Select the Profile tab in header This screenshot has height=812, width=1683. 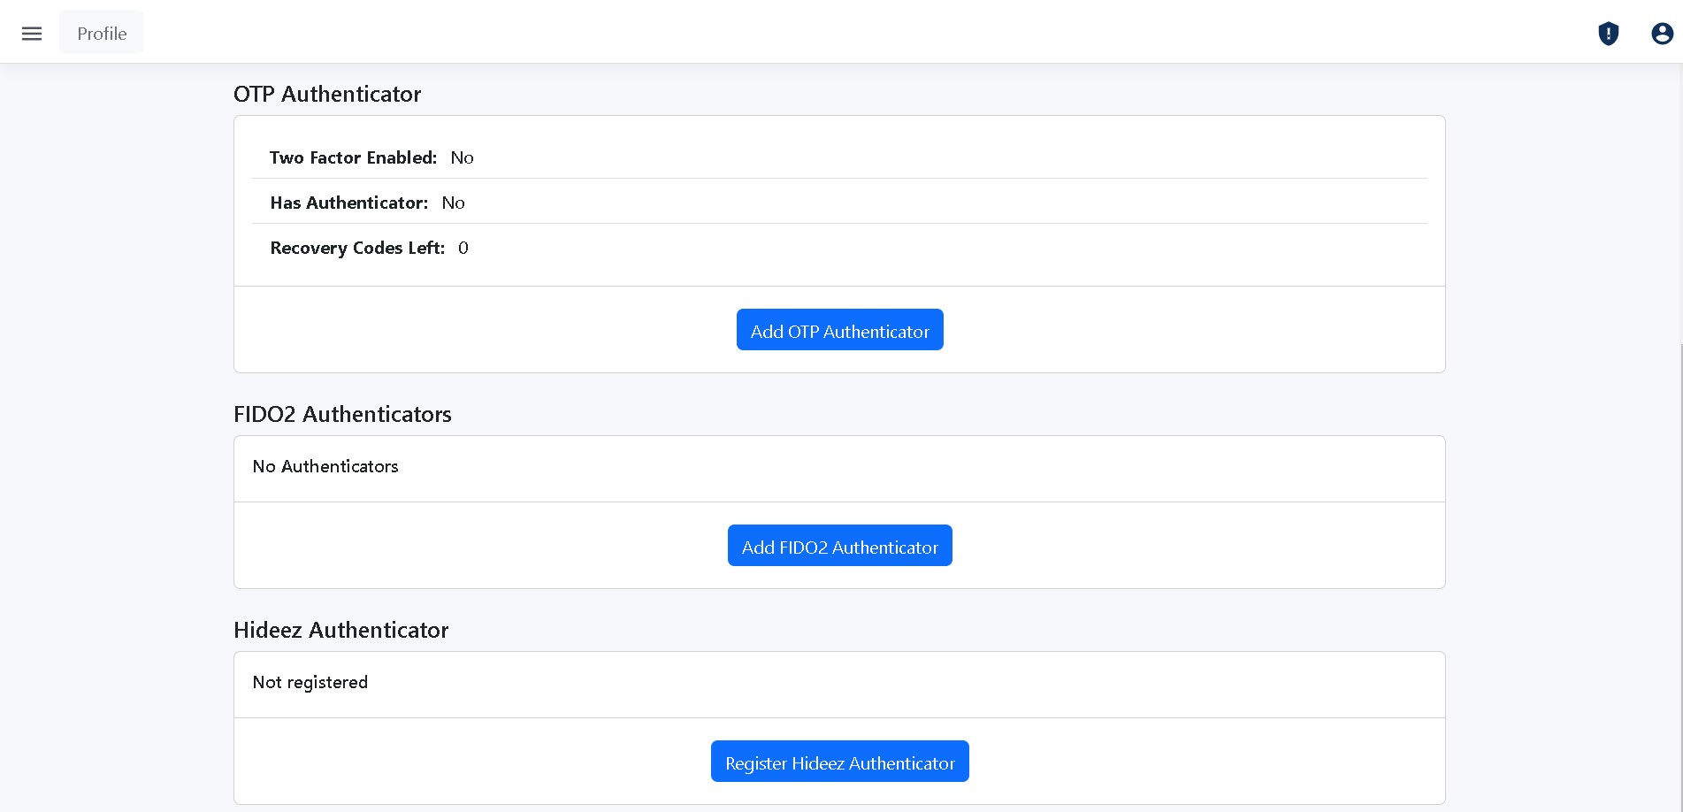(102, 34)
